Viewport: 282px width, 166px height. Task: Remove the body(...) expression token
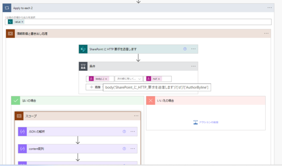coord(106,79)
